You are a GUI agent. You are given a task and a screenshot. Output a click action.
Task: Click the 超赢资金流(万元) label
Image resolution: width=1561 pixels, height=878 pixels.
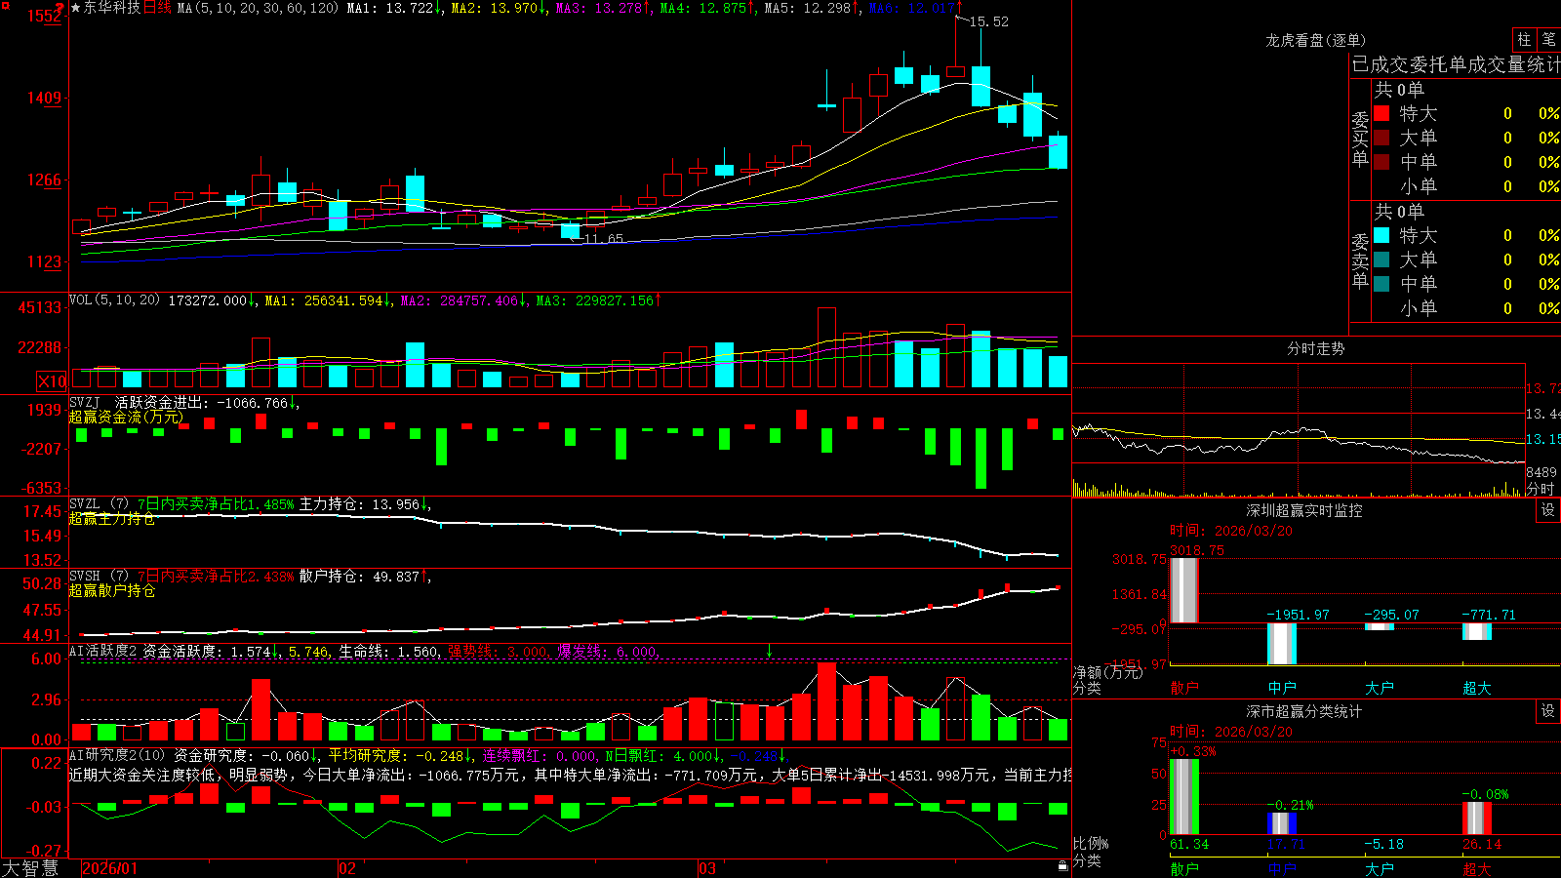tap(127, 417)
